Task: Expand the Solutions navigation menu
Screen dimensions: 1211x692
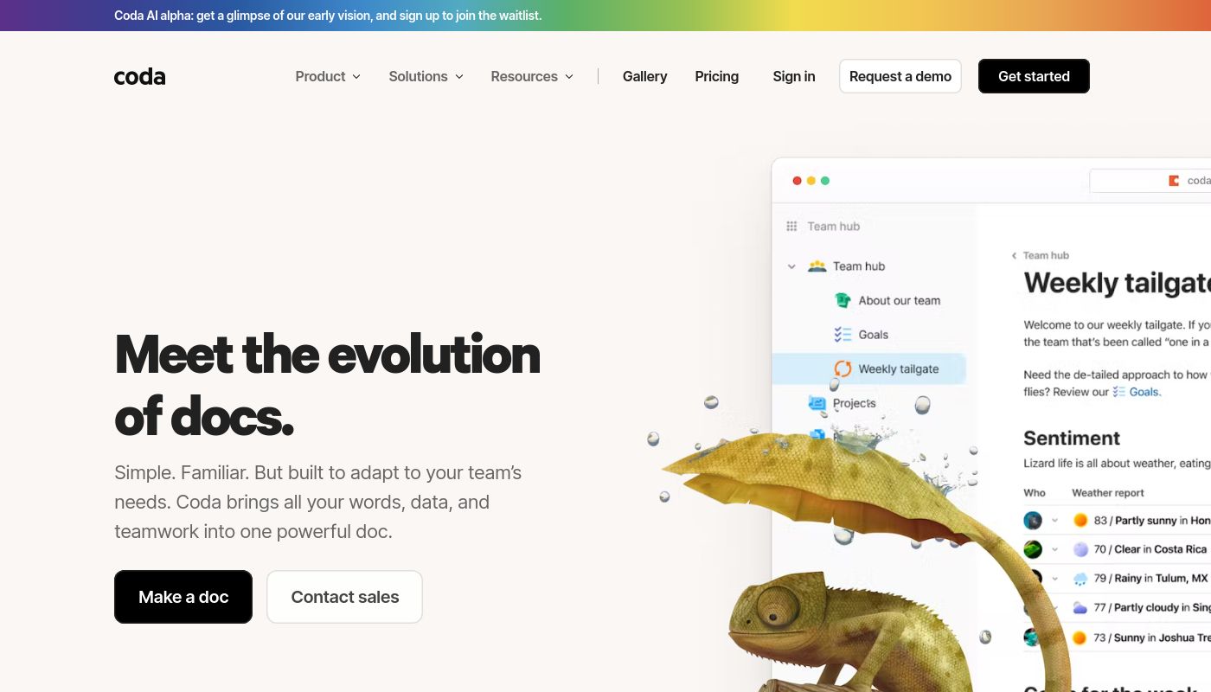Action: 426,76
